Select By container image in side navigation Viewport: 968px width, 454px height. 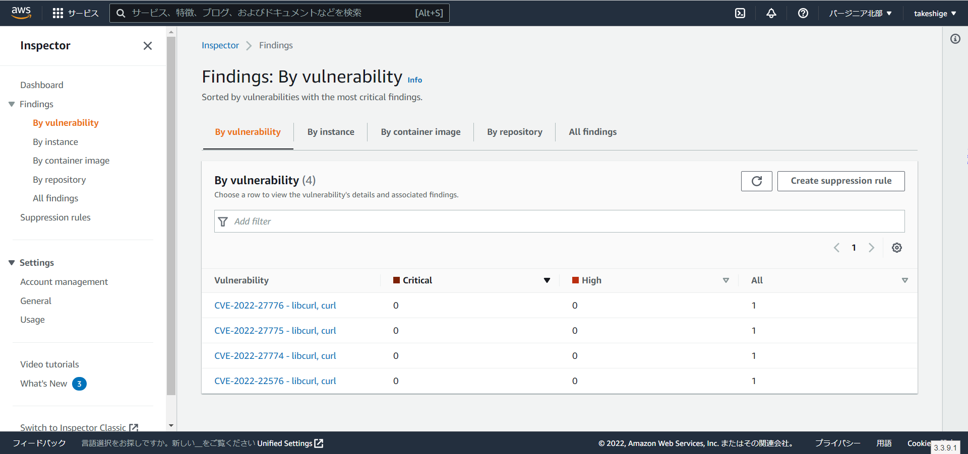[x=71, y=161]
